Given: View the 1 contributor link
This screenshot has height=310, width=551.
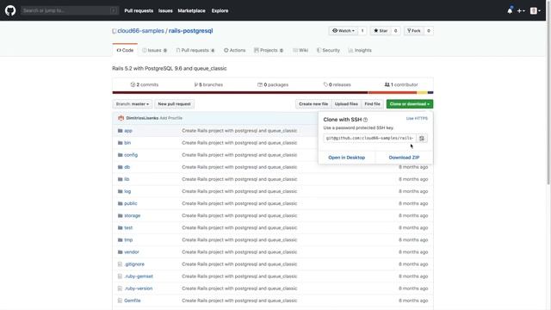Looking at the screenshot, I should coord(401,84).
